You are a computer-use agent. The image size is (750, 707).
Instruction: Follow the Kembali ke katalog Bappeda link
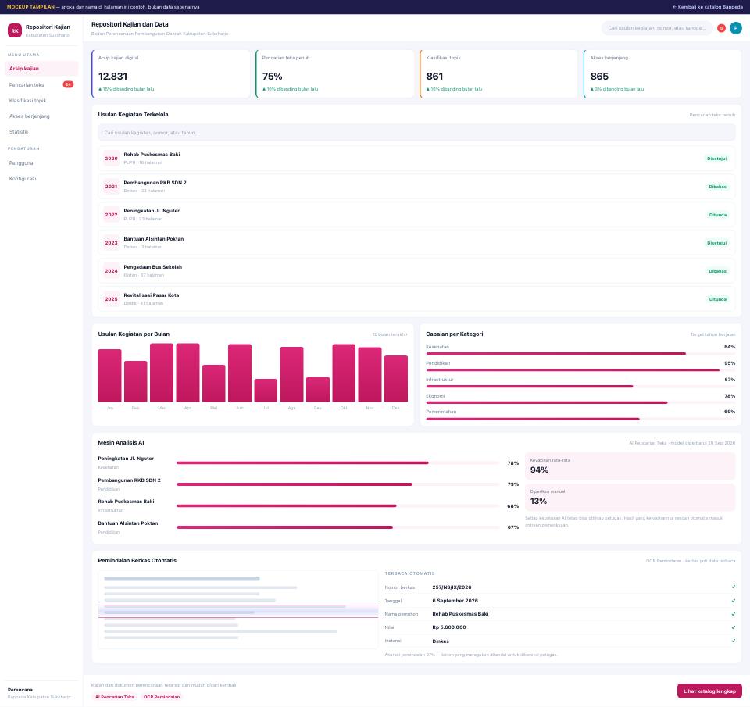(x=708, y=7)
